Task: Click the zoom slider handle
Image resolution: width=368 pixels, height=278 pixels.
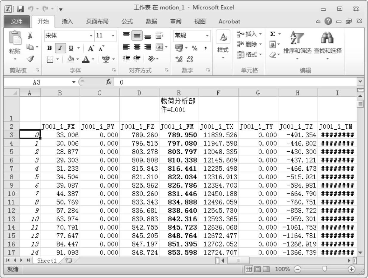Action: (325, 269)
